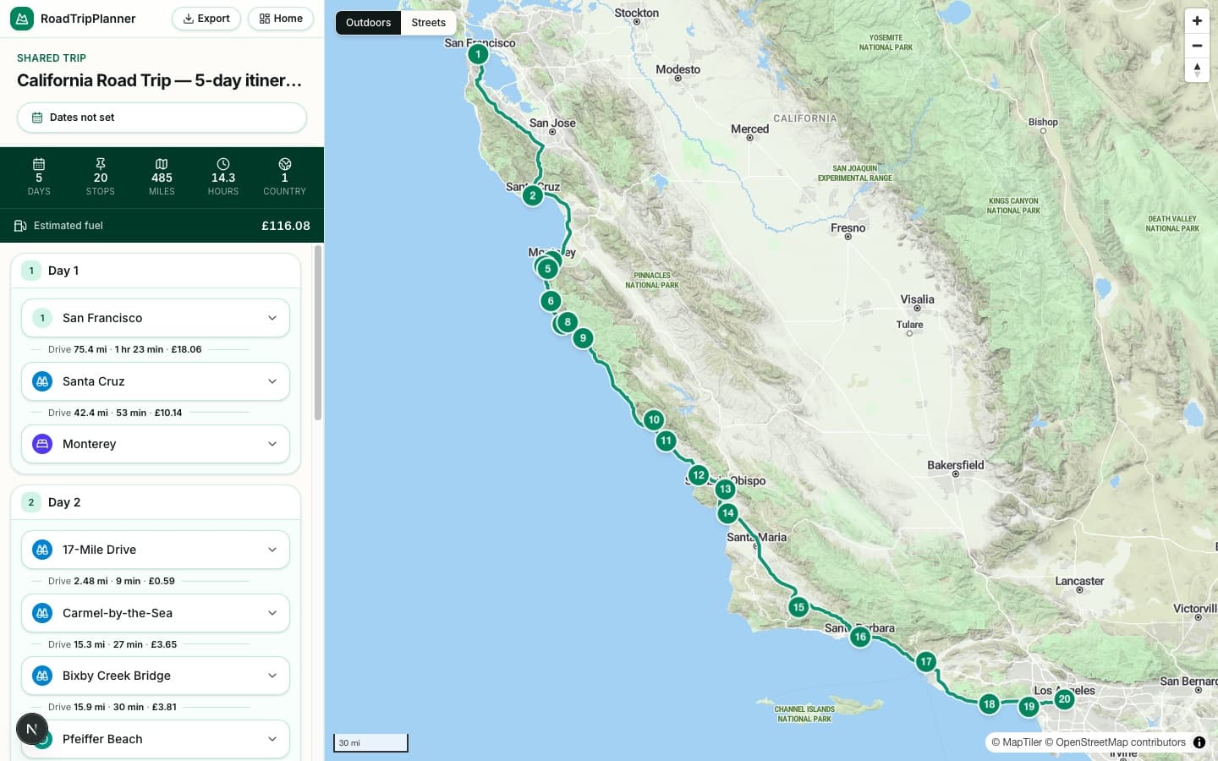Click the Day 2 header
This screenshot has height=761, width=1218.
pyautogui.click(x=156, y=502)
